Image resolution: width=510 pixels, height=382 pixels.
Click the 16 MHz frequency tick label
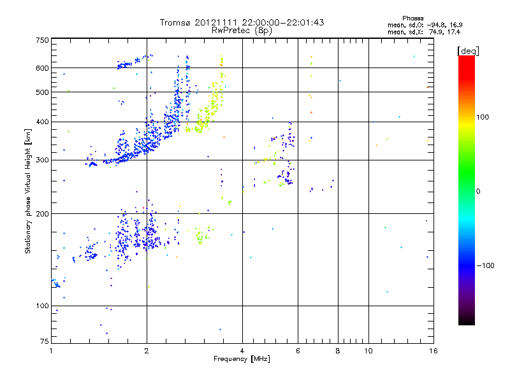tap(432, 351)
